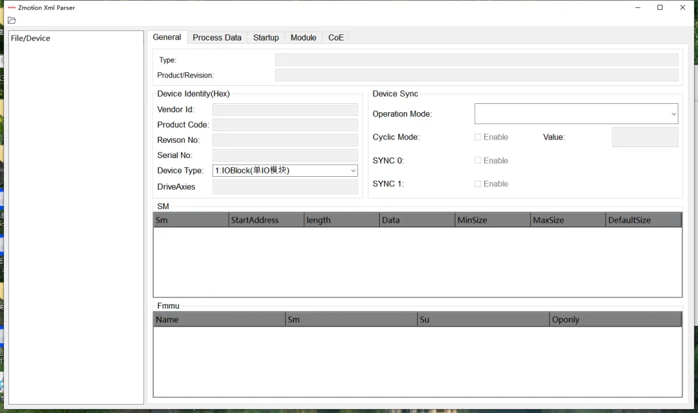698x413 pixels.
Task: Toggle the SYNC 0 Enable checkbox
Action: coord(478,161)
